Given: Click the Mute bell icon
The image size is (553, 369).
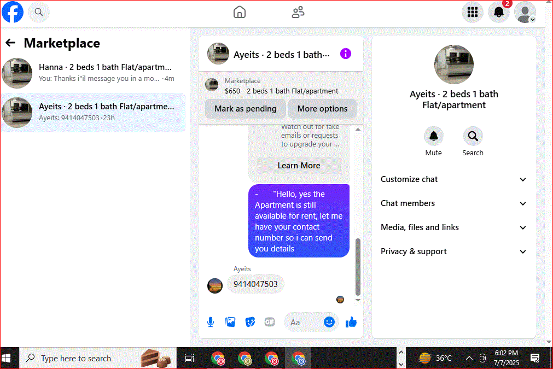Looking at the screenshot, I should [x=433, y=136].
